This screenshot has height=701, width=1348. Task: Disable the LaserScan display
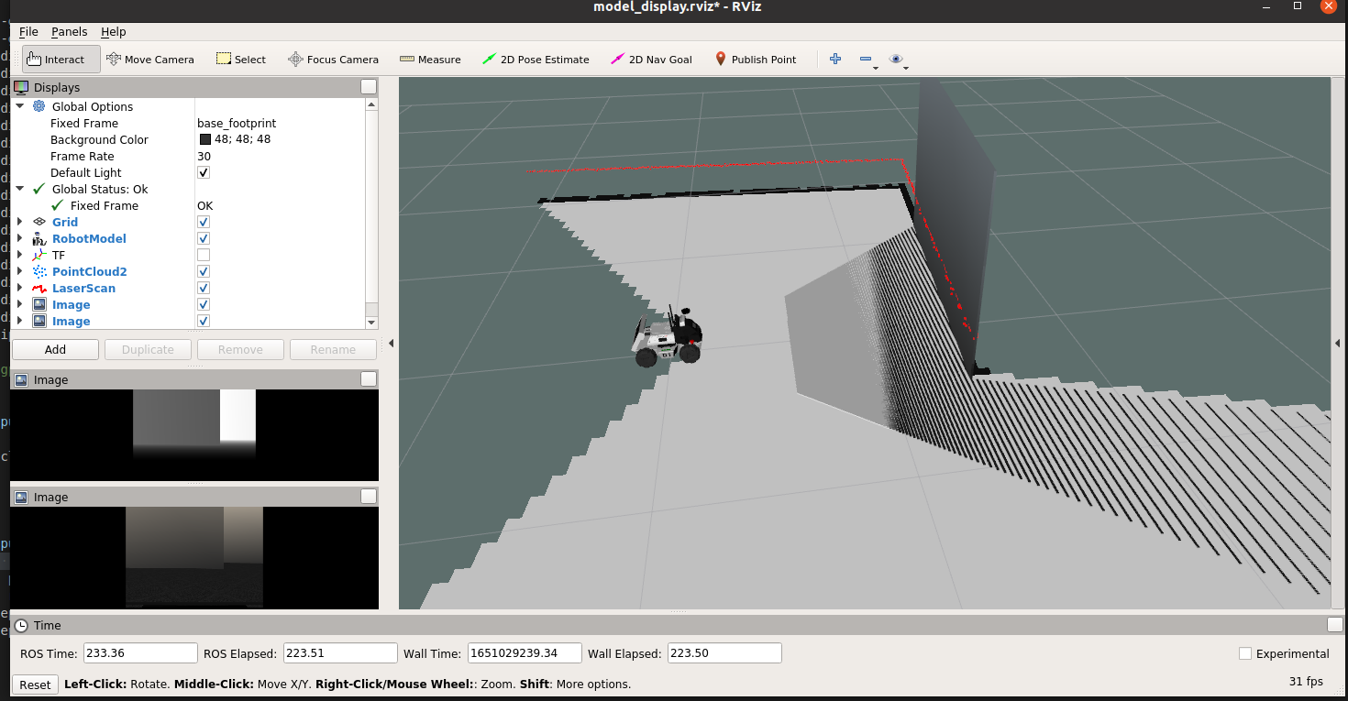point(203,288)
